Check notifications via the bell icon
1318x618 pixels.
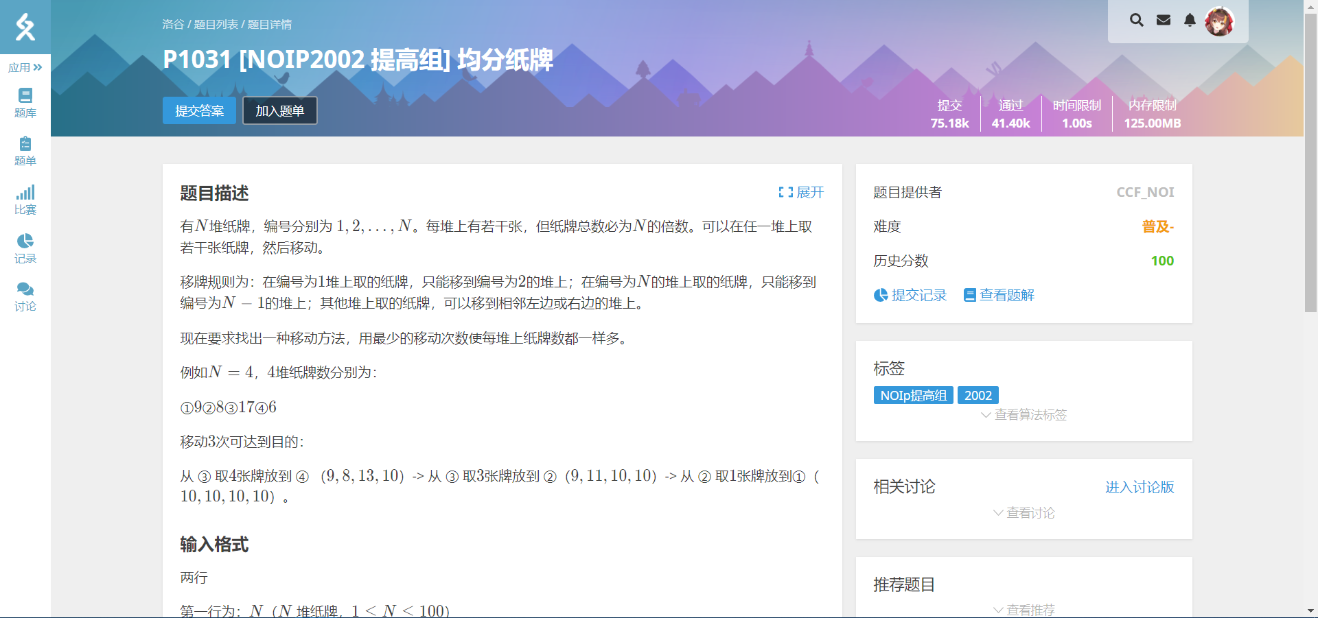(1190, 20)
